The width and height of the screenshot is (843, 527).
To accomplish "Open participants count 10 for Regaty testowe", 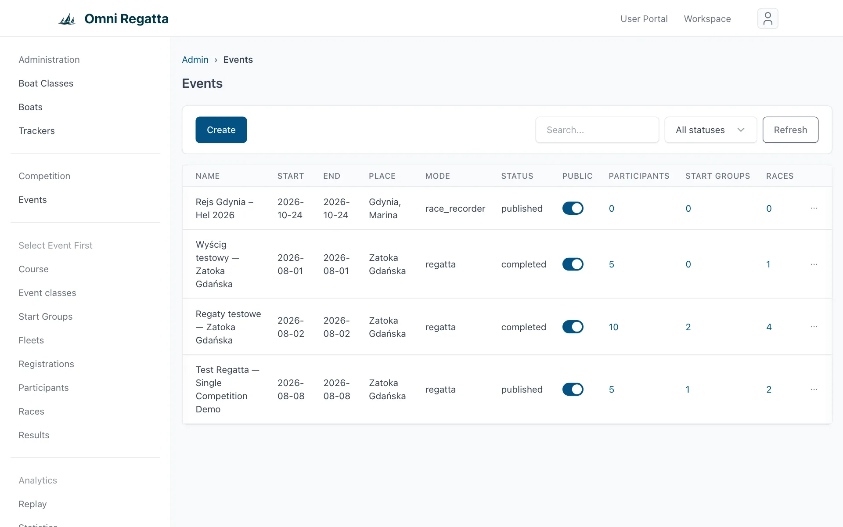I will pyautogui.click(x=613, y=327).
